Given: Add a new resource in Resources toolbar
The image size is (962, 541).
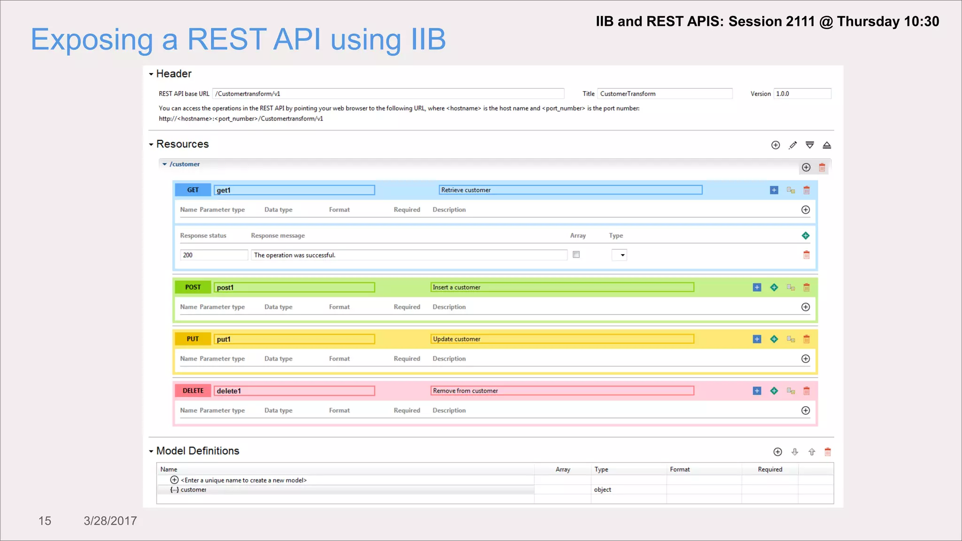Looking at the screenshot, I should coord(776,145).
